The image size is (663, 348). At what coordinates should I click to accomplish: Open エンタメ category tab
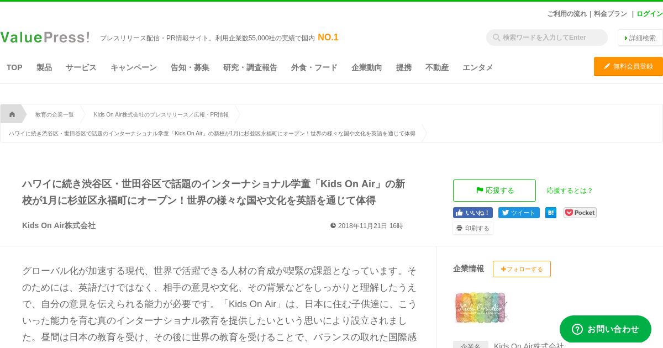pyautogui.click(x=478, y=67)
